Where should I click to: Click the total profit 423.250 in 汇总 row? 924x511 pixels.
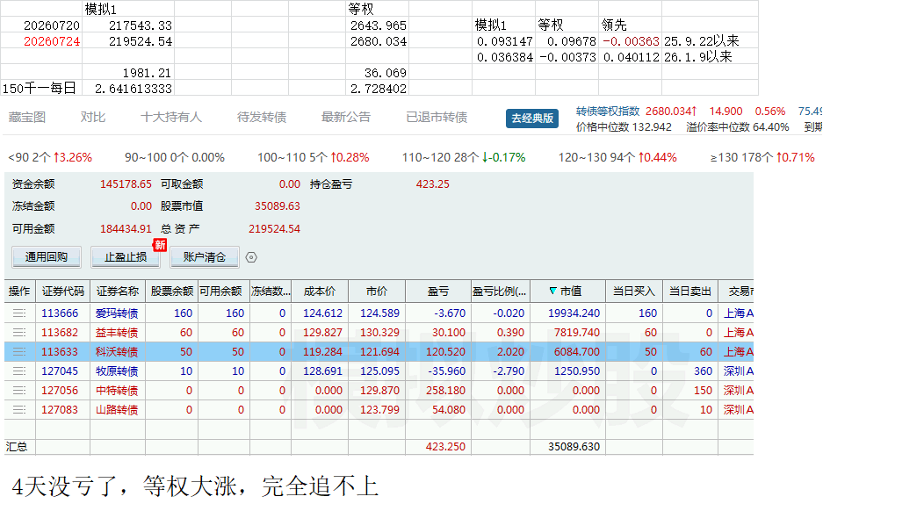tap(445, 447)
